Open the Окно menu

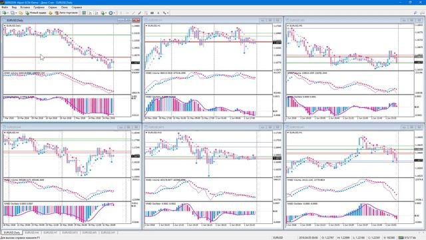[65, 7]
